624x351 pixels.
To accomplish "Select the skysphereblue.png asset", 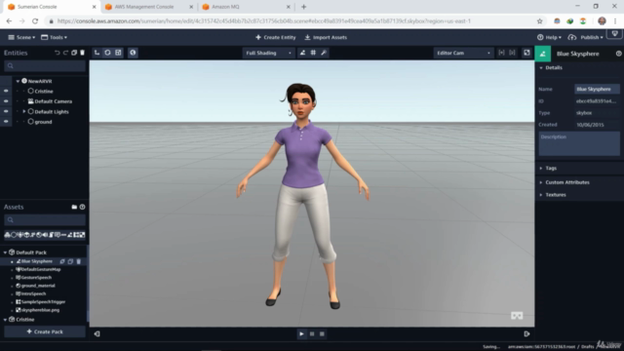I will 40,310.
